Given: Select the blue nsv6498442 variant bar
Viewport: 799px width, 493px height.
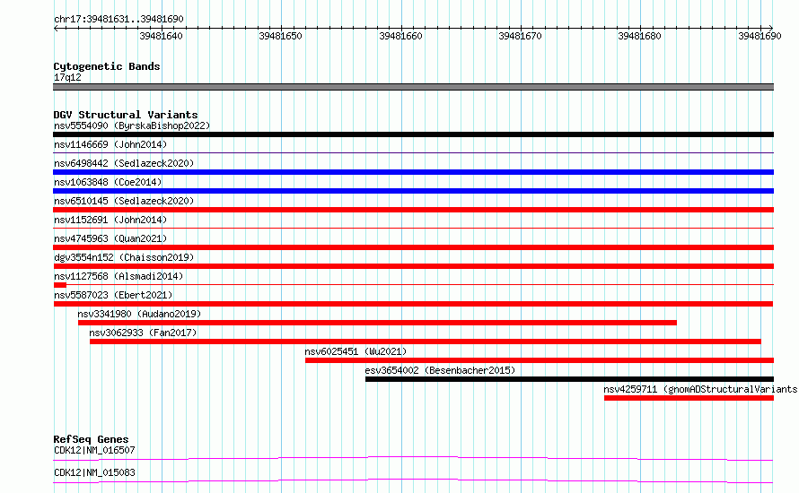Looking at the screenshot, I should point(413,172).
